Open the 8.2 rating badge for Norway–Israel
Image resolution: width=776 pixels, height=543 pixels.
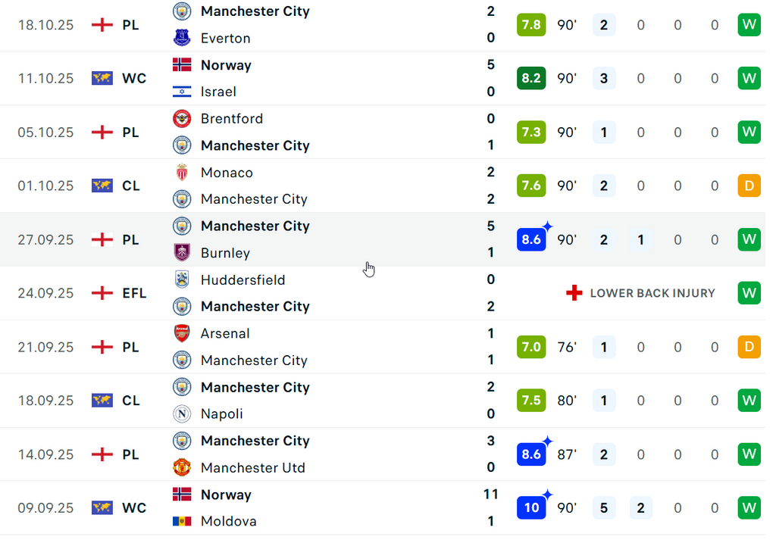[x=531, y=78]
